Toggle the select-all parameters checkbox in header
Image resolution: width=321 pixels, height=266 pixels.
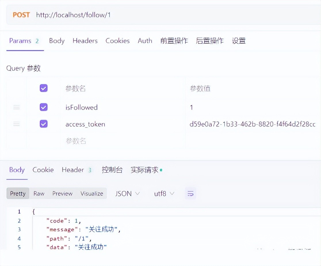click(43, 88)
